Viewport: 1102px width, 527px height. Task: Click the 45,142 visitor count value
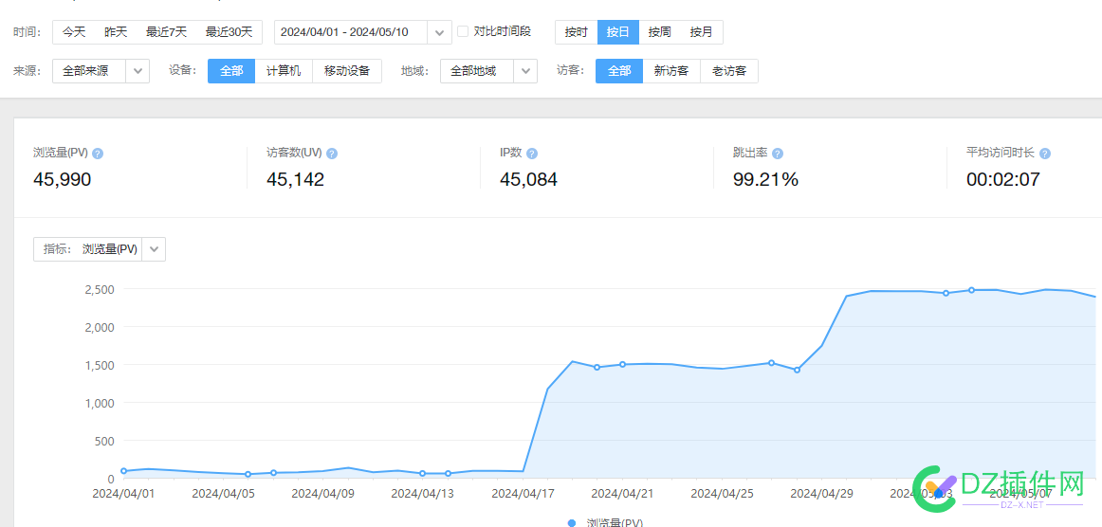[x=295, y=180]
